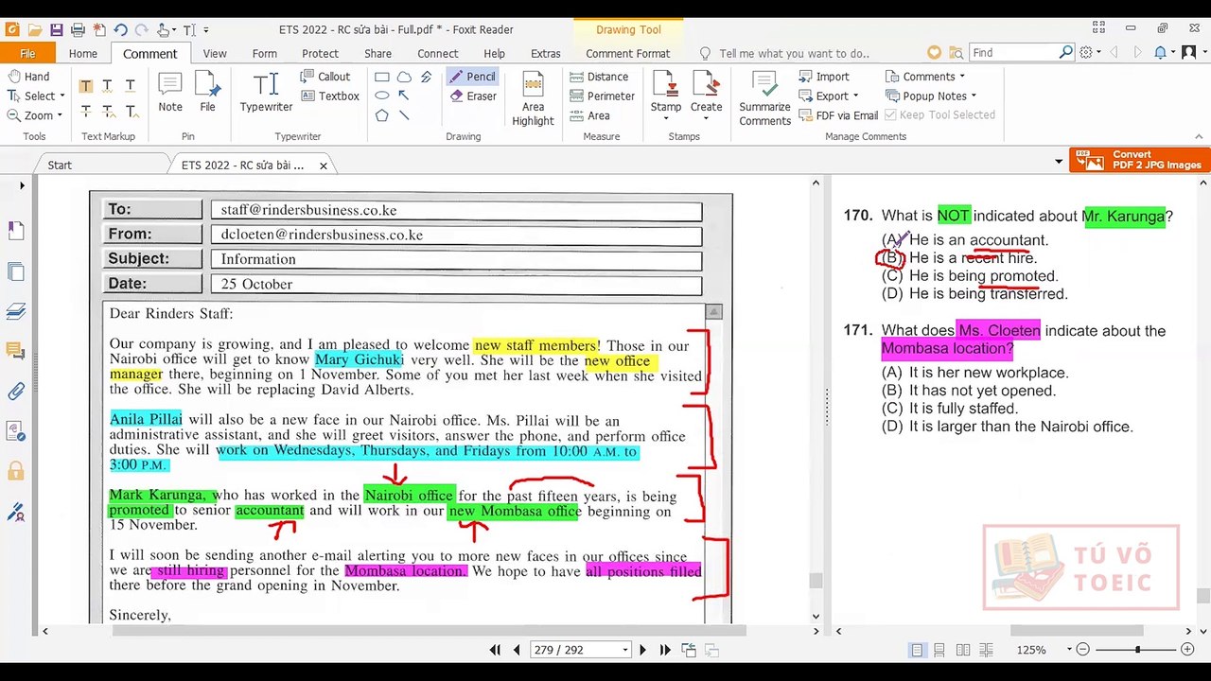Switch to the Home ribbon tab
1211x681 pixels.
pyautogui.click(x=82, y=54)
